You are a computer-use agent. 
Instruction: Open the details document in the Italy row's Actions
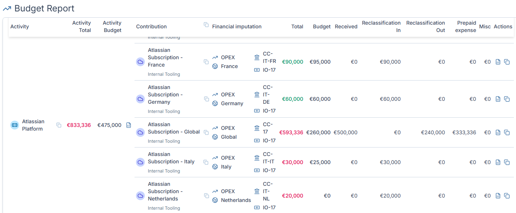pyautogui.click(x=498, y=162)
